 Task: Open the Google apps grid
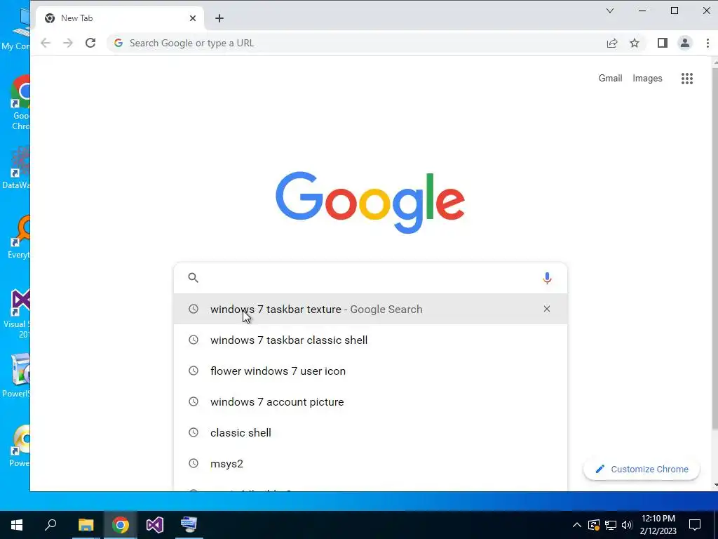[687, 79]
